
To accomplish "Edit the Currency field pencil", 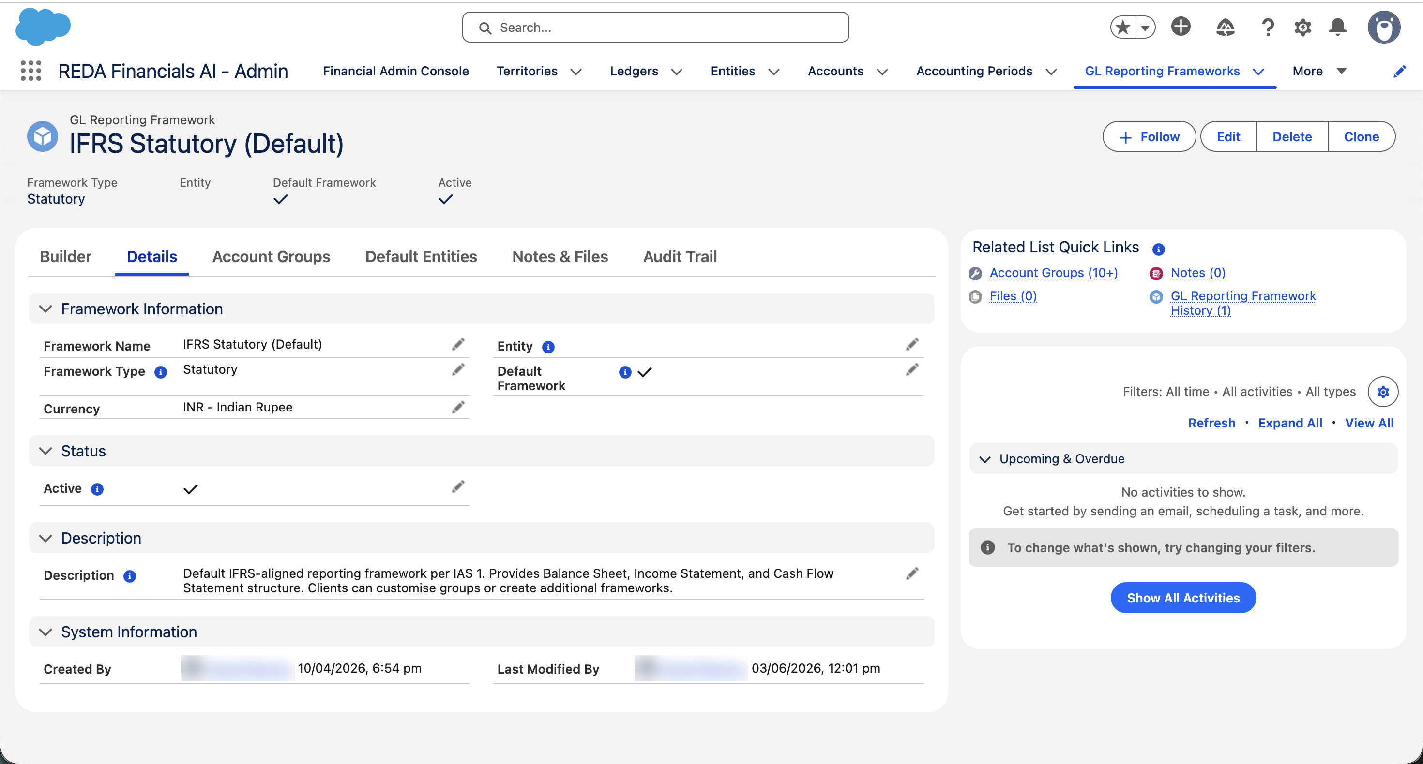I will 458,408.
